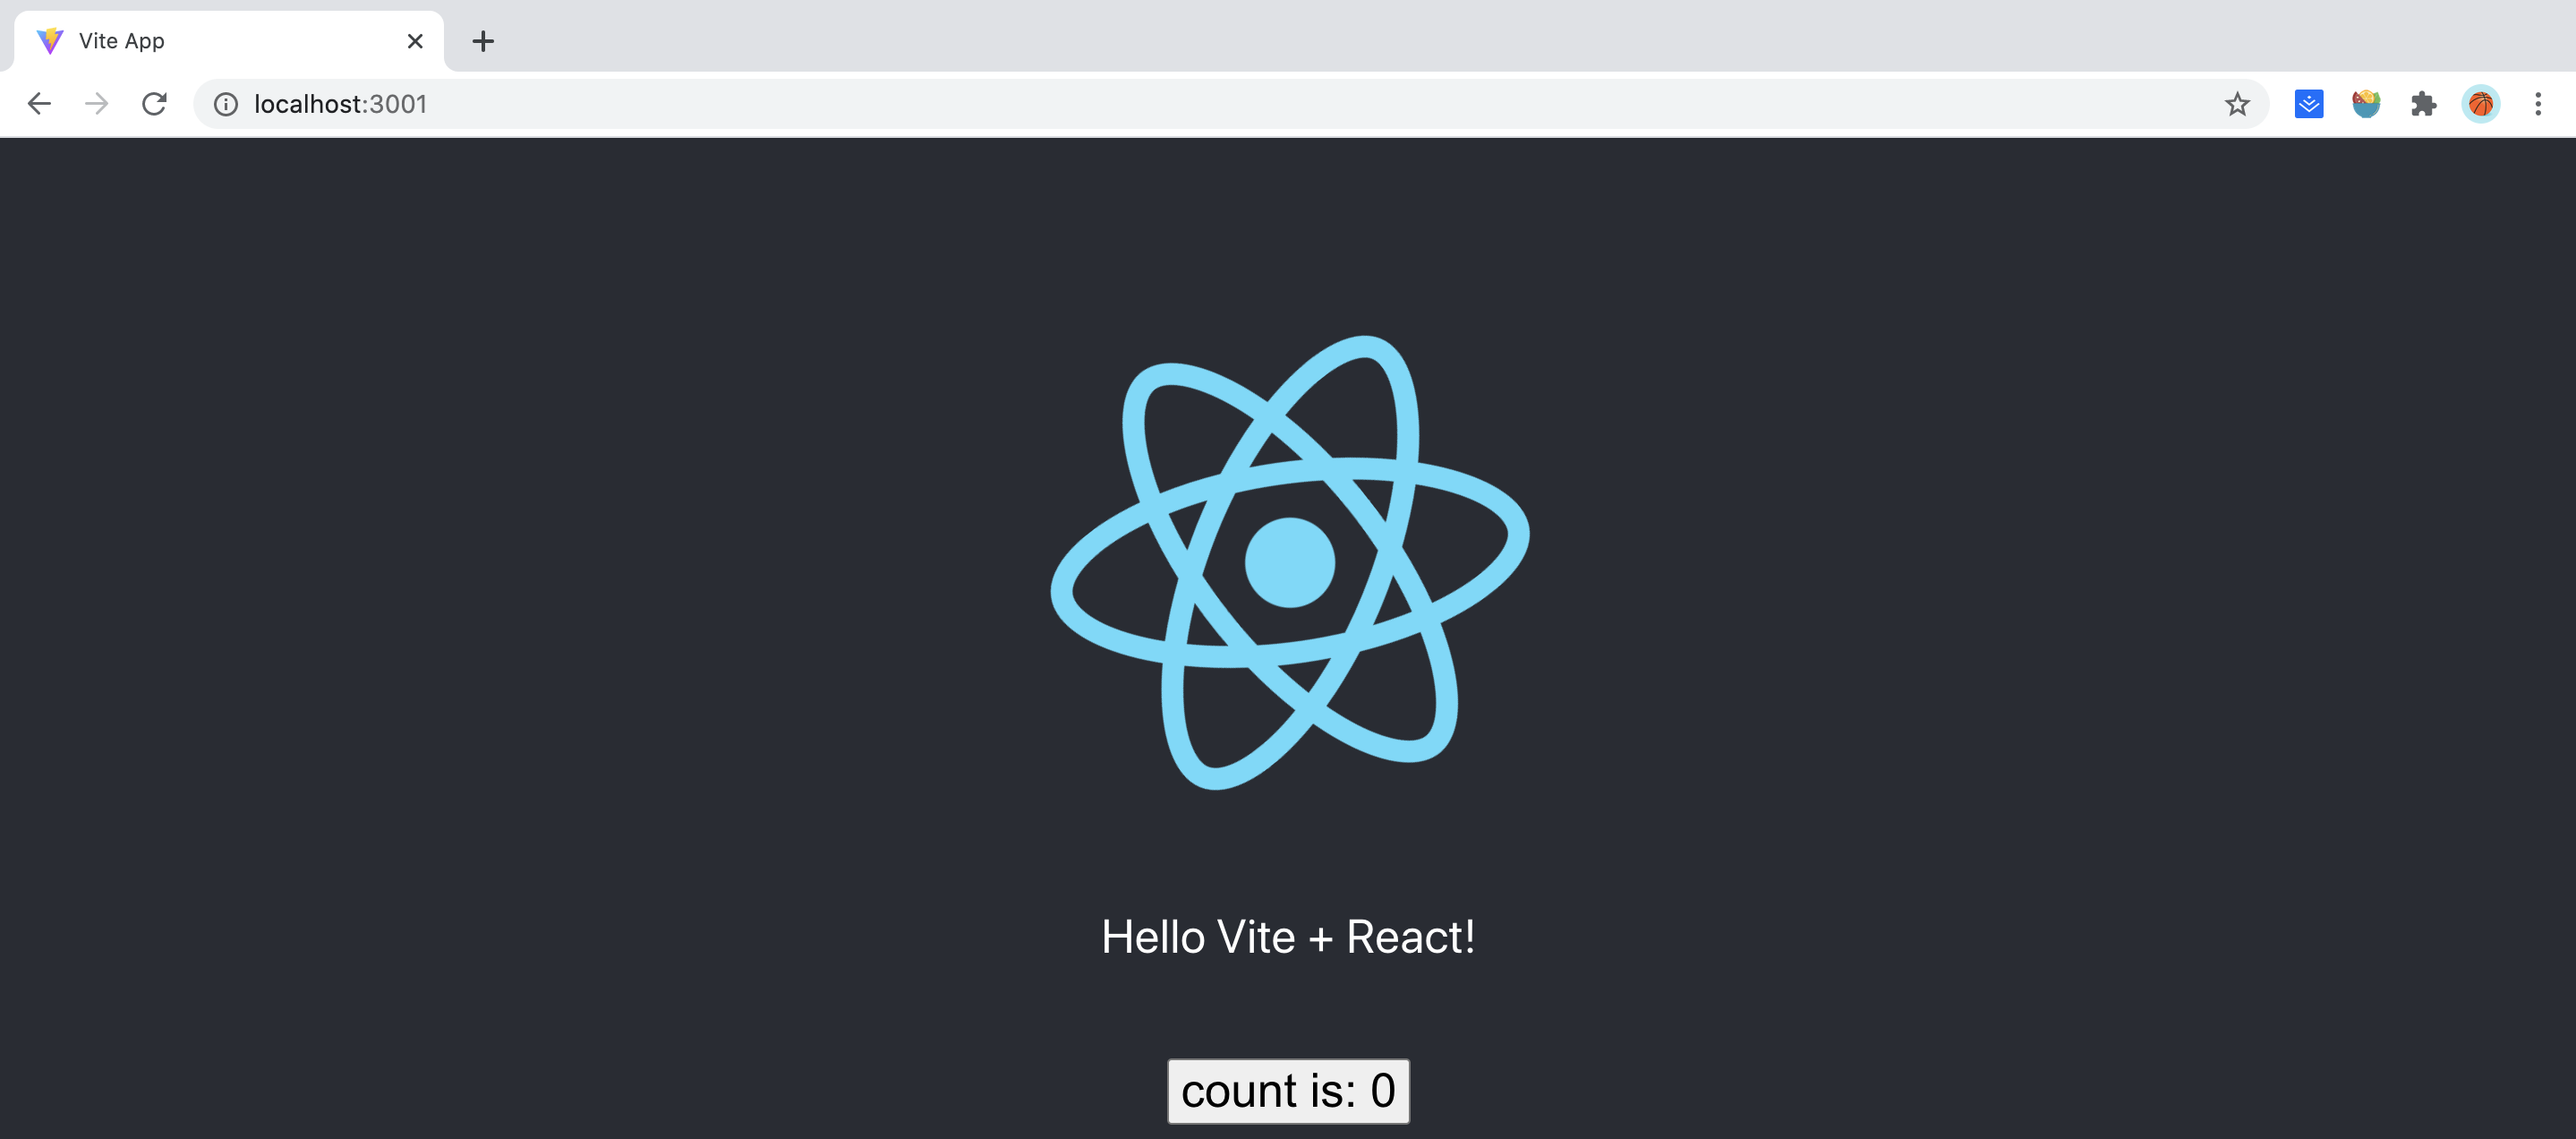Open a new tab with plus
Image resolution: width=2576 pixels, height=1139 pixels.
483,41
